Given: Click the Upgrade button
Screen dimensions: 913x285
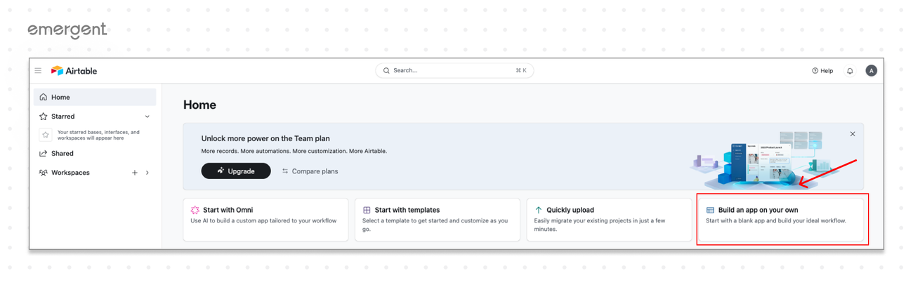Looking at the screenshot, I should (236, 171).
